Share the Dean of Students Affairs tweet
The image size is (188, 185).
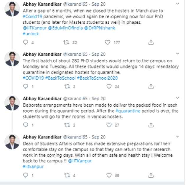[151, 175]
